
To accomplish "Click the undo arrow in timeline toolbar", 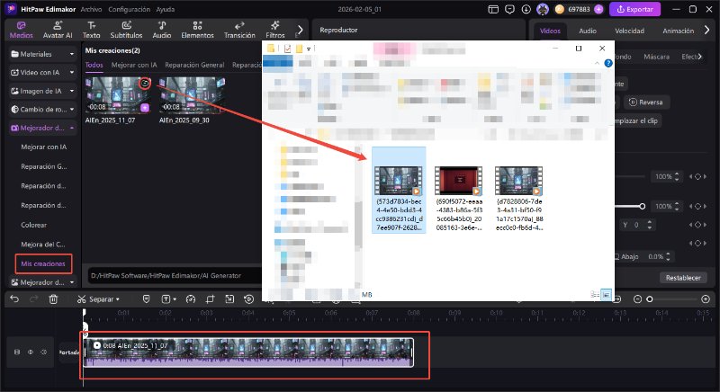I will (x=14, y=298).
